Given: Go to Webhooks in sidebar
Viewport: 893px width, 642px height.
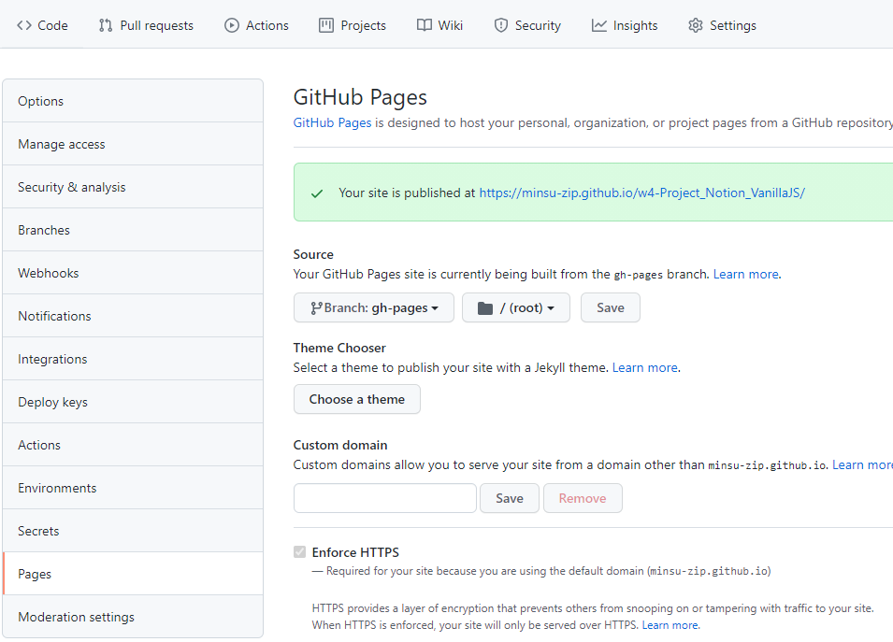Looking at the screenshot, I should click(133, 273).
